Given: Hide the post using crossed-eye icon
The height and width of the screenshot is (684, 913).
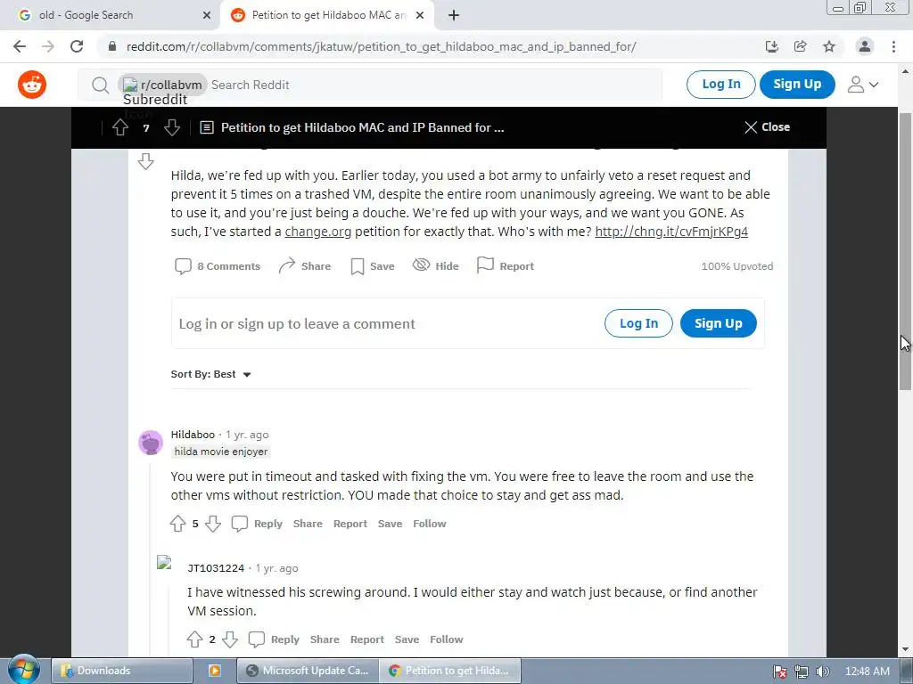Looking at the screenshot, I should [421, 265].
